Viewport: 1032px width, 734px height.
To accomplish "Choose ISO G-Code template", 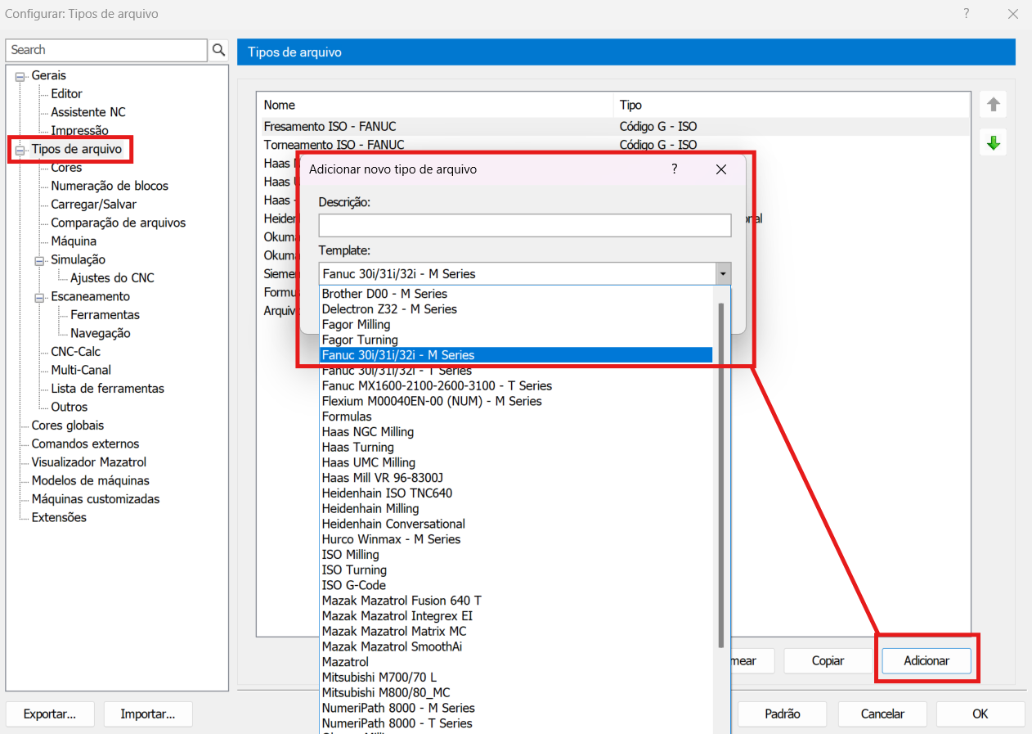I will point(516,585).
